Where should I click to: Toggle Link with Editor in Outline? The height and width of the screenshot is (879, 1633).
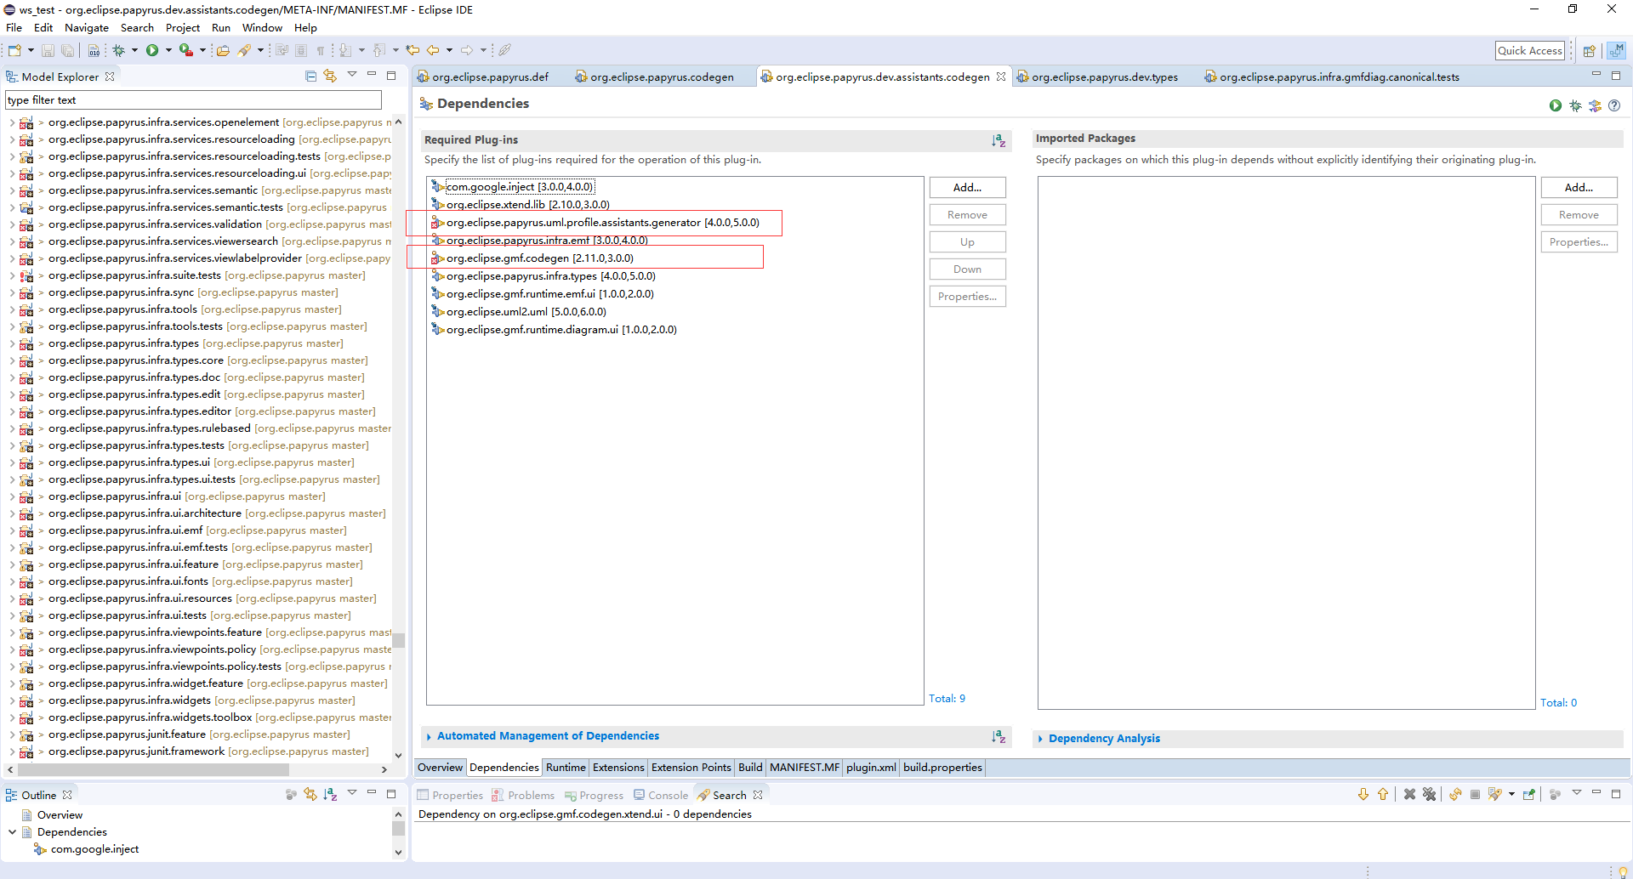coord(310,794)
